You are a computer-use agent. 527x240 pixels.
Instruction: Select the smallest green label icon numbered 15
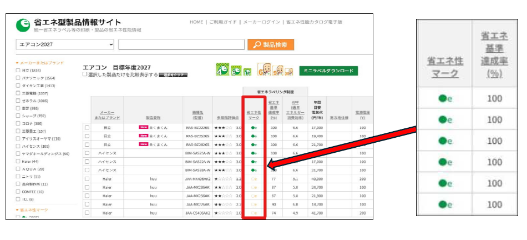[247, 72]
